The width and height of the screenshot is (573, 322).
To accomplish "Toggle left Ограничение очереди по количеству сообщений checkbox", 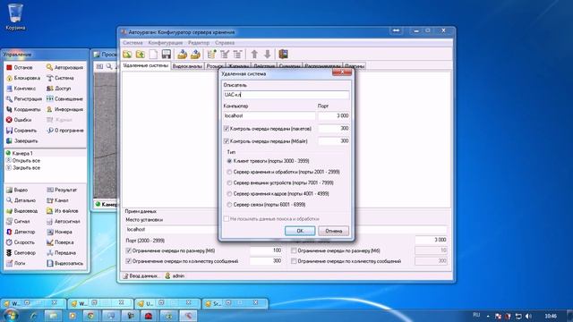I will tap(128, 261).
